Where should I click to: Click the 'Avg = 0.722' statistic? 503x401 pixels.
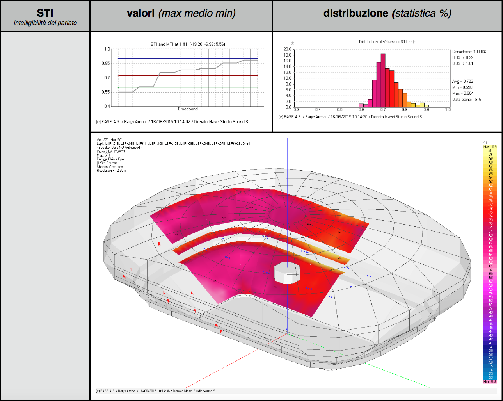[x=462, y=81]
